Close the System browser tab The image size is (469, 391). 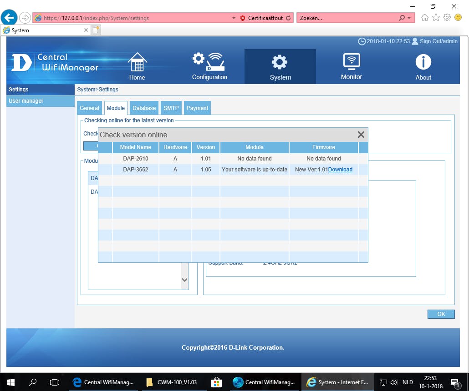coord(86,30)
